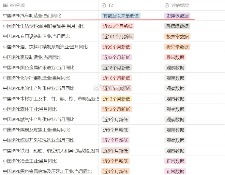Click 极异常数据 in the 专用设备制造业 row
The image size is (225, 175).
[x=177, y=36]
